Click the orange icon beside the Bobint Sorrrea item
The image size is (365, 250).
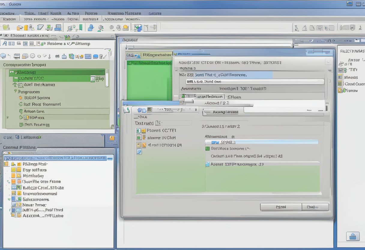(x=20, y=98)
